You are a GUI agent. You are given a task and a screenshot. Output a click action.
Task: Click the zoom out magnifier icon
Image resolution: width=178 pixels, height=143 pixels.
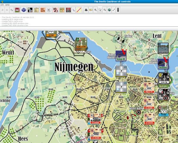pos(104,10)
